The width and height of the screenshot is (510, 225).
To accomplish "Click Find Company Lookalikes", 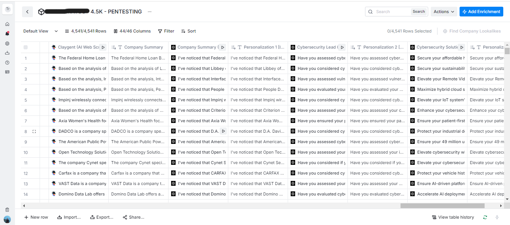I will click(x=472, y=31).
